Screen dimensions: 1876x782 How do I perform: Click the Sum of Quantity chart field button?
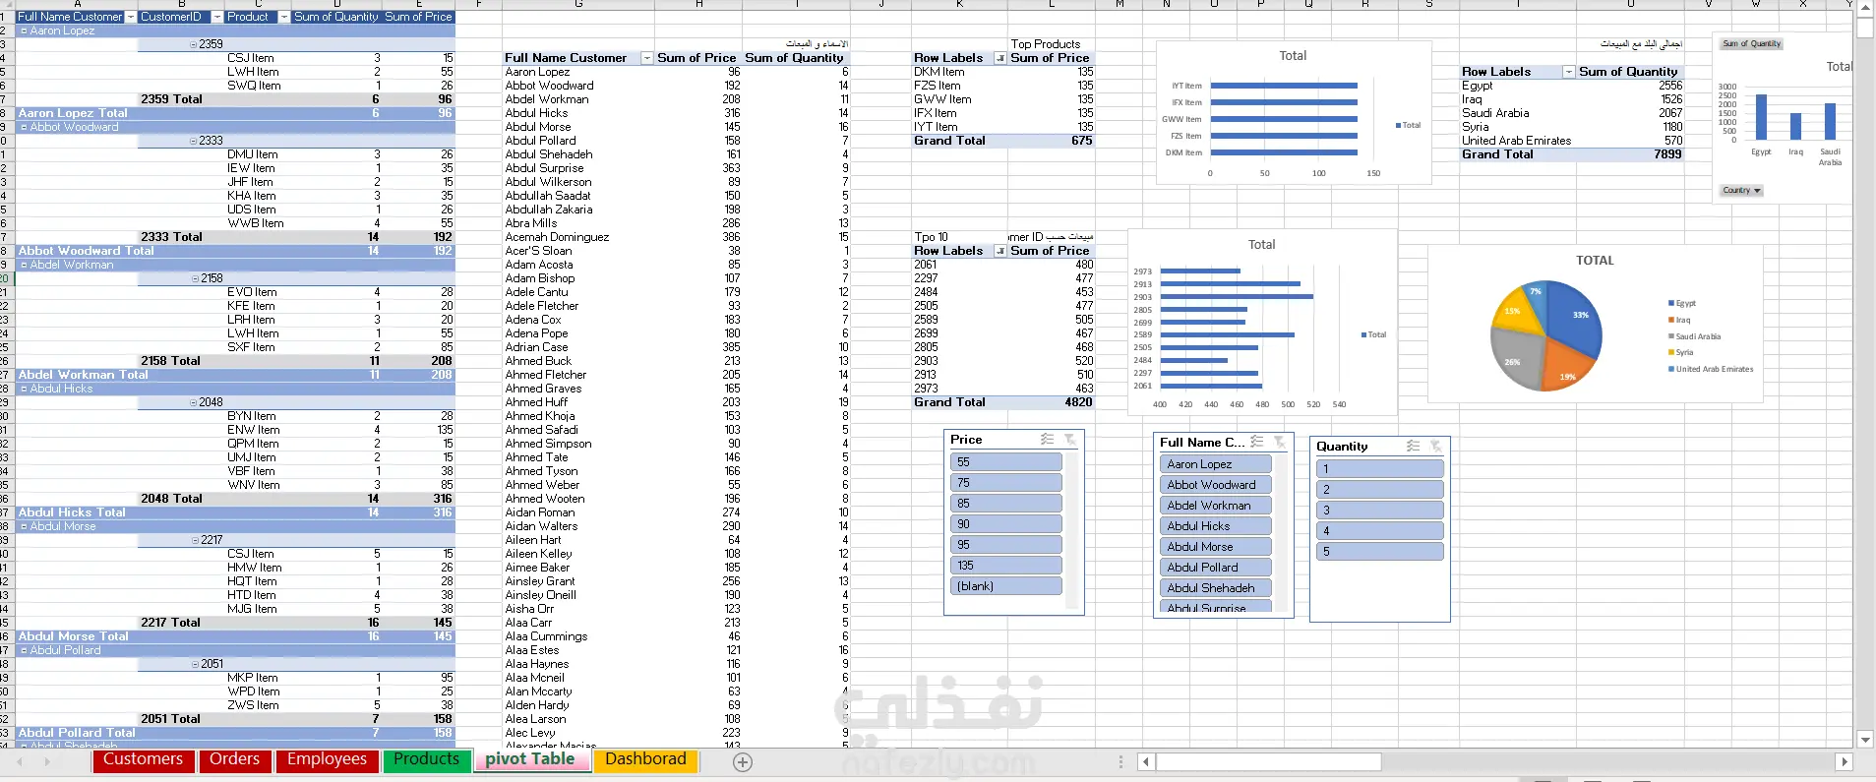coord(1751,44)
